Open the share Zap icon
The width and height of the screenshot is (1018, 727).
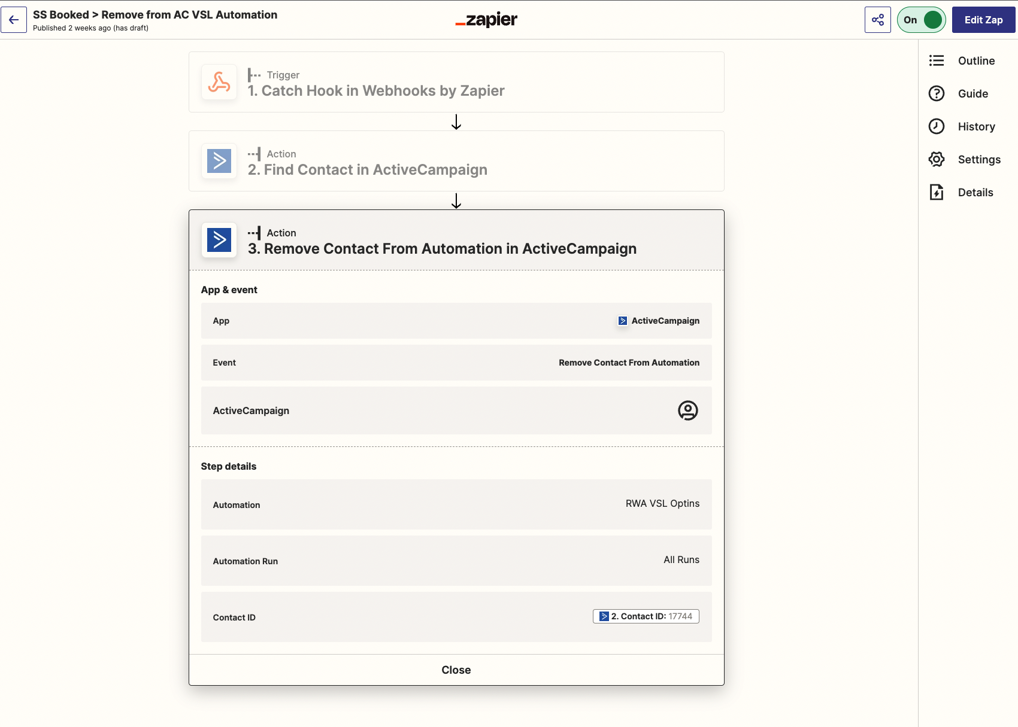coord(878,20)
